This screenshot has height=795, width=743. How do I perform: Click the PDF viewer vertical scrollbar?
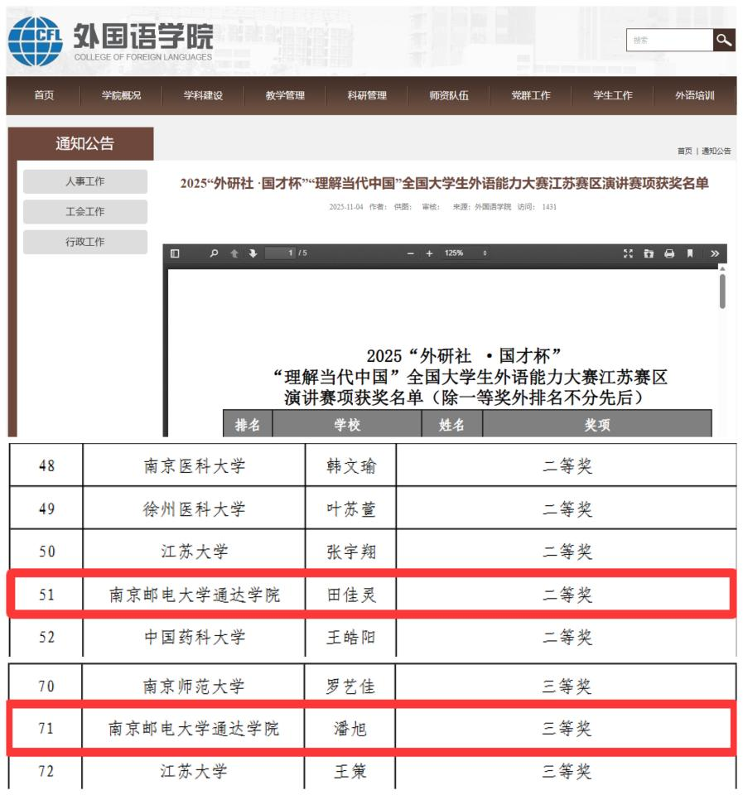tap(722, 291)
